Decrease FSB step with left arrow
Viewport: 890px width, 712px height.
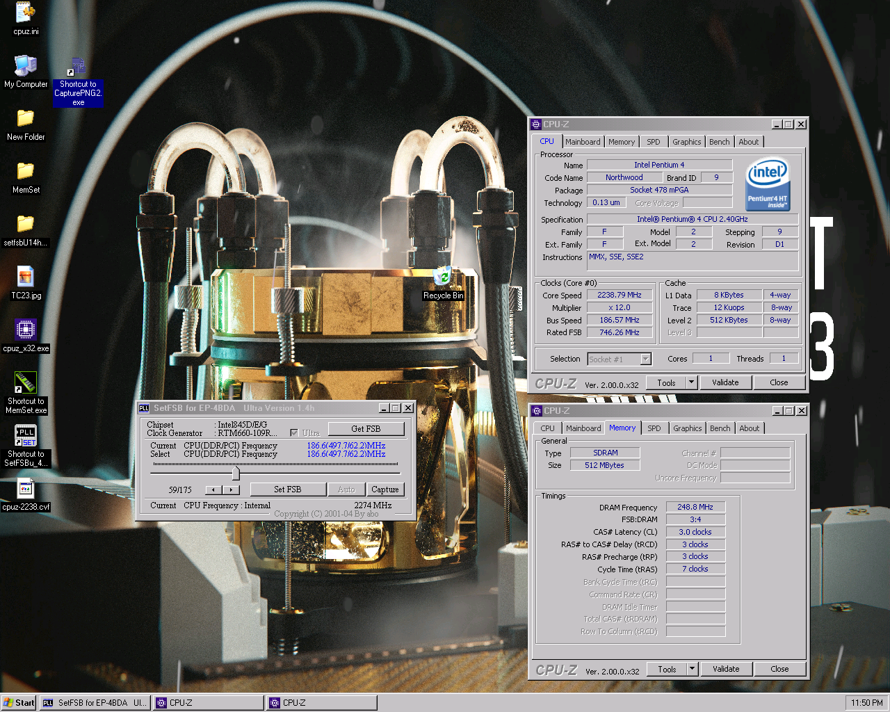215,489
